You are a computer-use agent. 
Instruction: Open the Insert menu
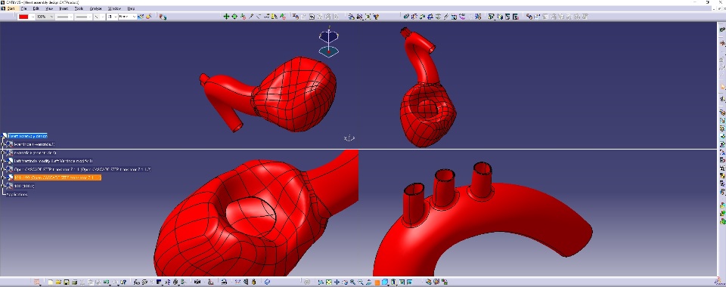(x=64, y=8)
